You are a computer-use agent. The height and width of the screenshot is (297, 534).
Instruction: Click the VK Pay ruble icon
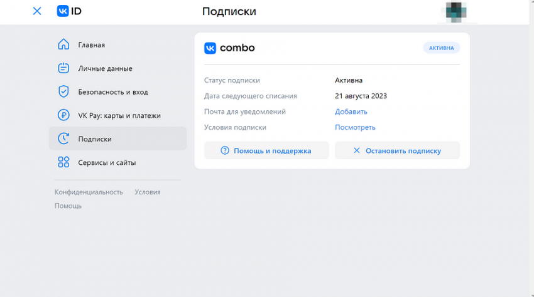[x=63, y=115]
